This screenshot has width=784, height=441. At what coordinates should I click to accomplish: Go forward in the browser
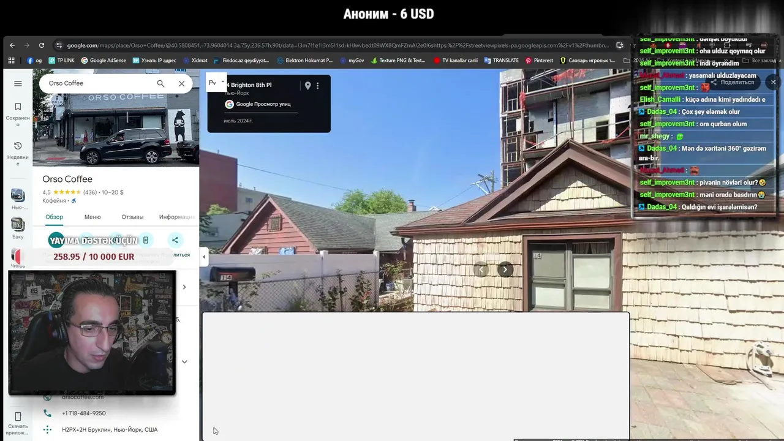coord(27,45)
